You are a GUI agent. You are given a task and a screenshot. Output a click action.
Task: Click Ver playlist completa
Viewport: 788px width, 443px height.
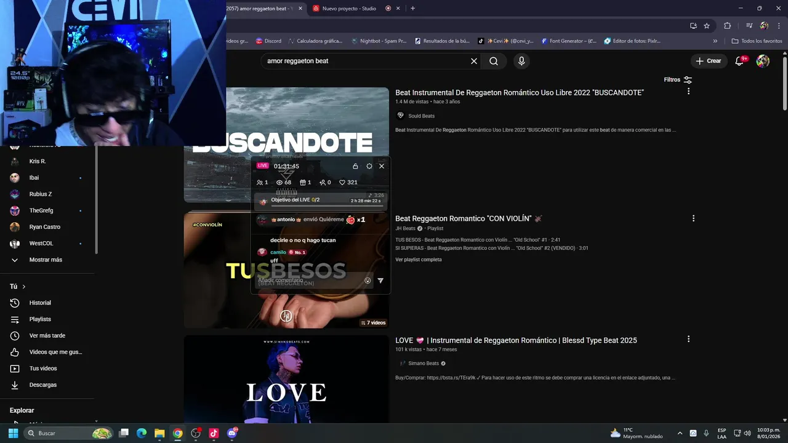coord(419,260)
